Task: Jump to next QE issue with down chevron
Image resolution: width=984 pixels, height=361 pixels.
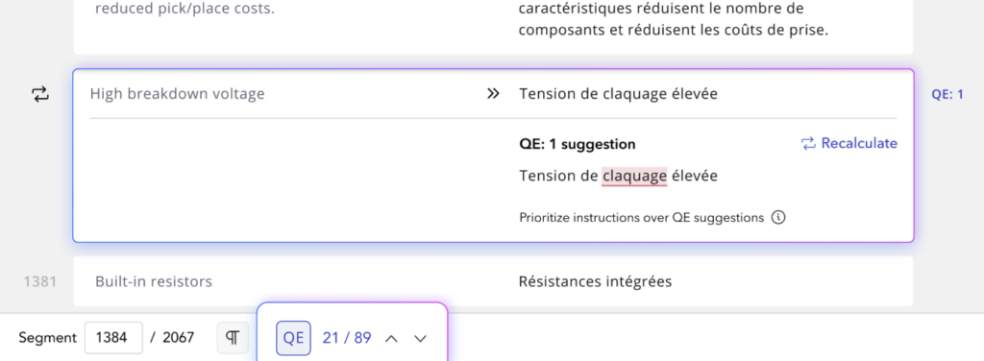Action: [x=421, y=339]
